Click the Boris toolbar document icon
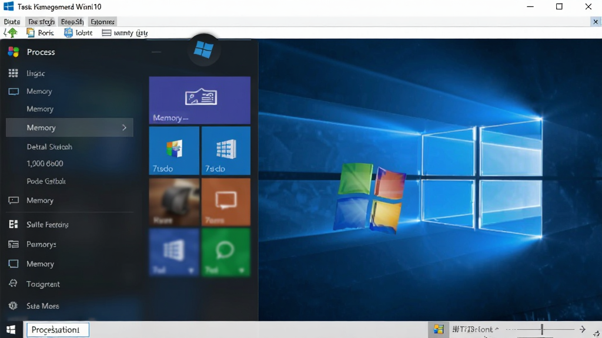Screen dimensions: 602x338 tap(31, 33)
